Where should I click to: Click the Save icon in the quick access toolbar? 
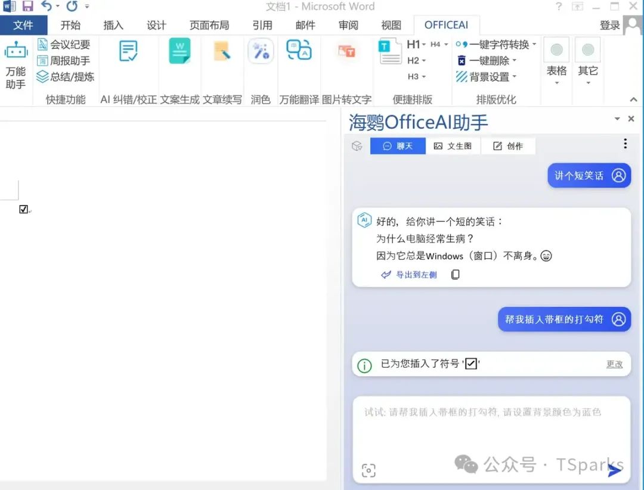27,6
